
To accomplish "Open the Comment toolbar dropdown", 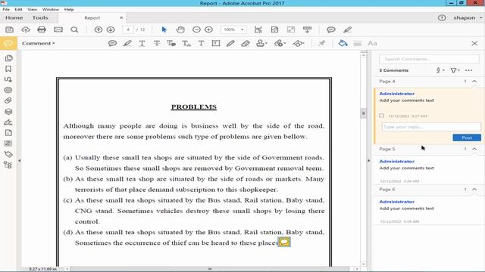I will [x=39, y=44].
